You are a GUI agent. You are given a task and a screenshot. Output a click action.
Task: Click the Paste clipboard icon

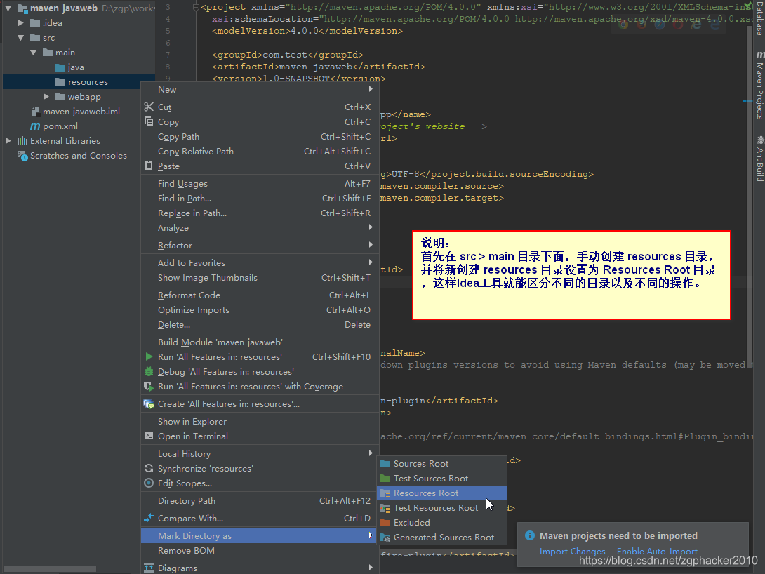point(149,166)
